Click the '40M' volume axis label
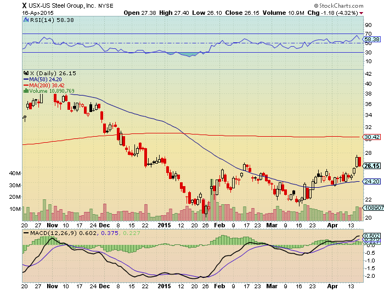Image resolution: width=384 pixels, height=291 pixels. 15,174
